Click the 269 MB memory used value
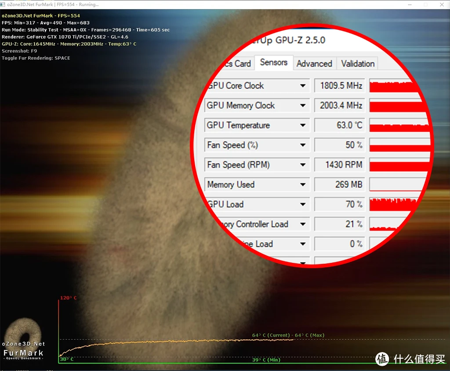 click(x=340, y=185)
